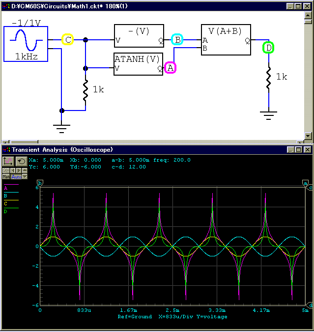This screenshot has width=314, height=332.
Task: Enable Auto scaling mode
Action: [x=16, y=176]
